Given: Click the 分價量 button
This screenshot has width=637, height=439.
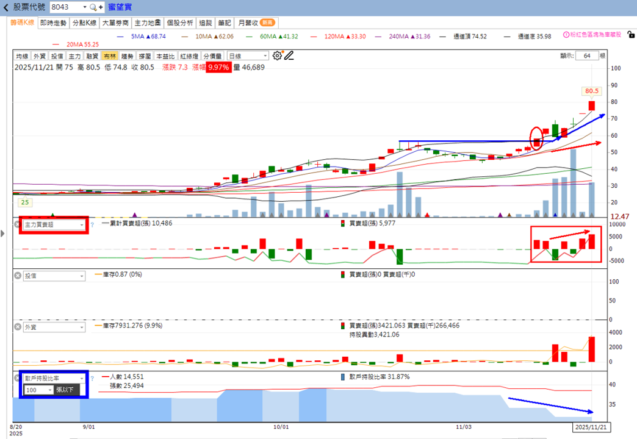Looking at the screenshot, I should coord(212,56).
